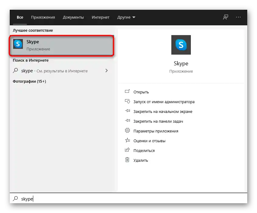Open Параметры приложения
The width and height of the screenshot is (257, 213).
click(156, 131)
